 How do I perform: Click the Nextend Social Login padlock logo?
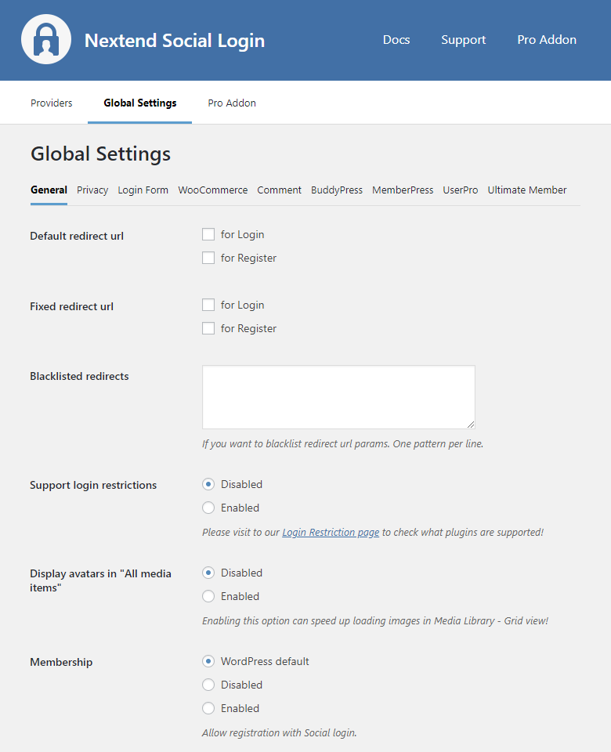tap(46, 40)
